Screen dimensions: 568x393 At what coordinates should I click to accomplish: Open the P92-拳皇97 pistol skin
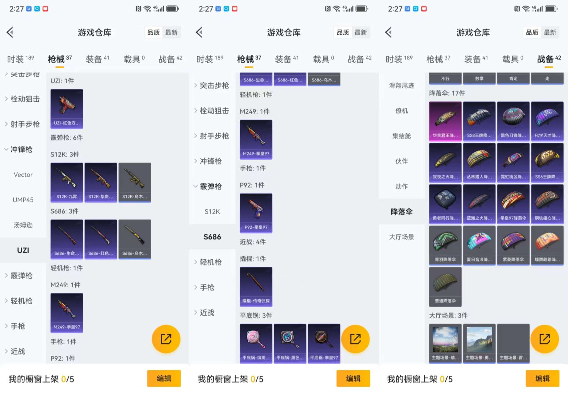(256, 213)
